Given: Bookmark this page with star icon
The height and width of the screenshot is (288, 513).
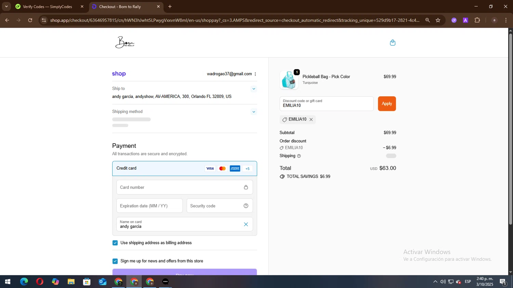Looking at the screenshot, I should click(x=438, y=20).
